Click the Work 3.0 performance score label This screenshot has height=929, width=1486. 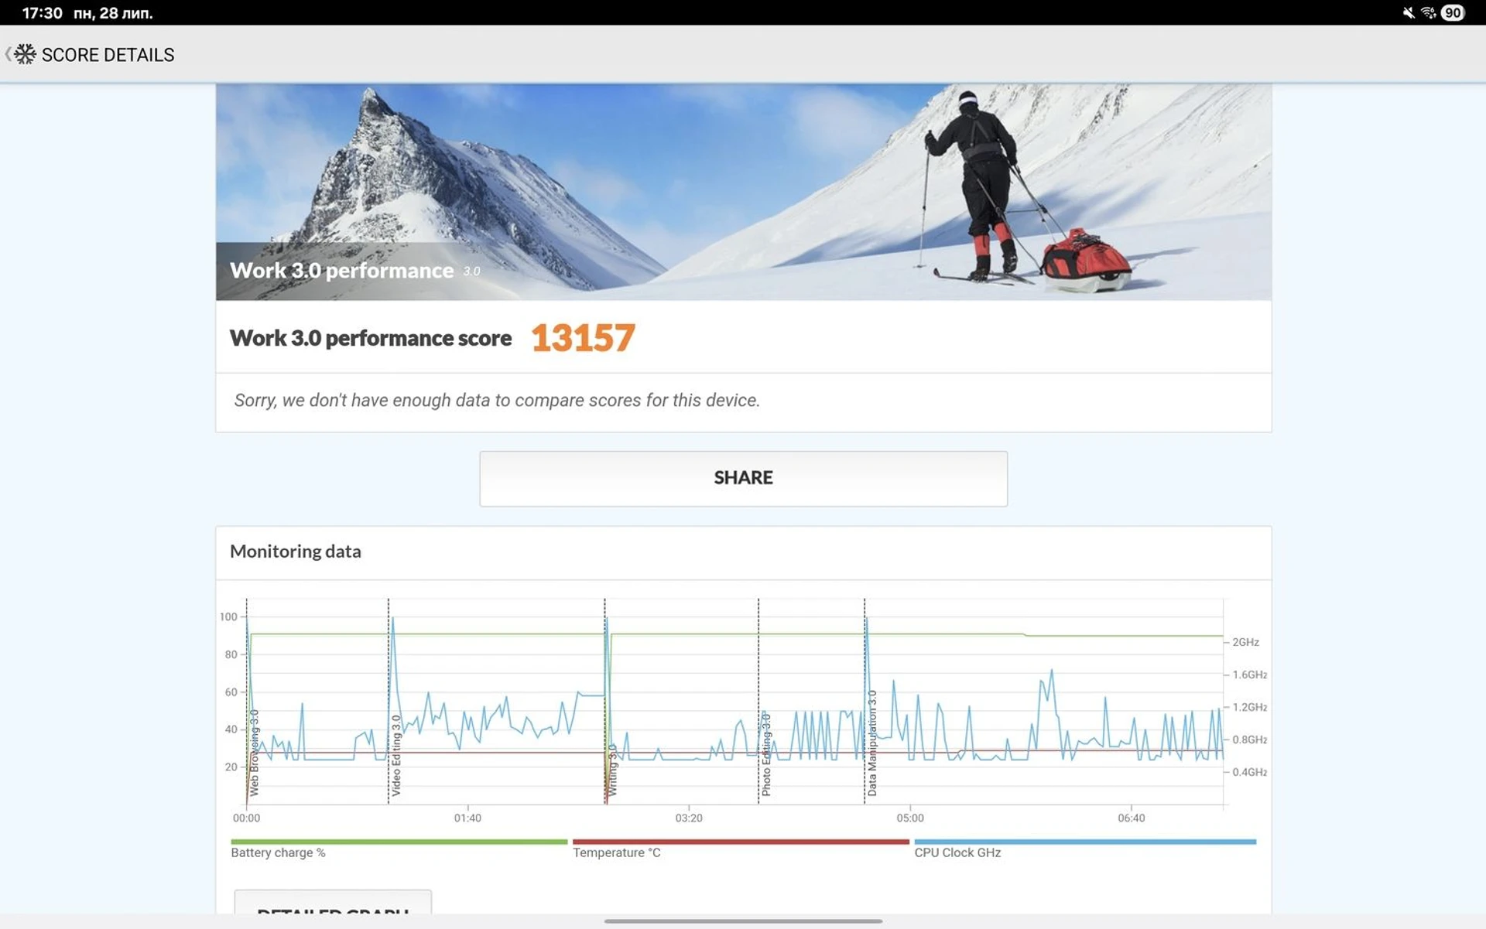371,338
